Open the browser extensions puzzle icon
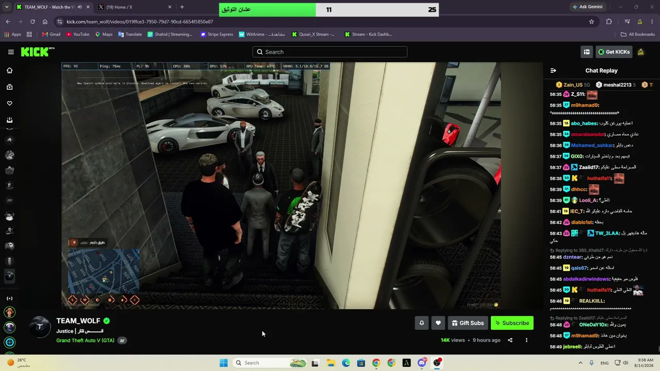The height and width of the screenshot is (371, 660). [609, 22]
